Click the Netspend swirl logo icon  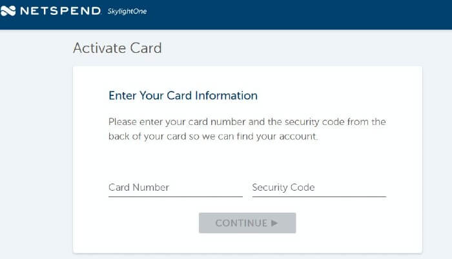click(x=8, y=11)
